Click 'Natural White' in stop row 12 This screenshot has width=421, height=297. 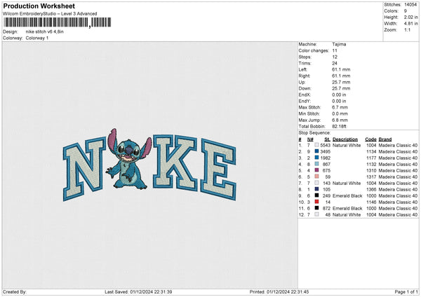click(x=347, y=214)
